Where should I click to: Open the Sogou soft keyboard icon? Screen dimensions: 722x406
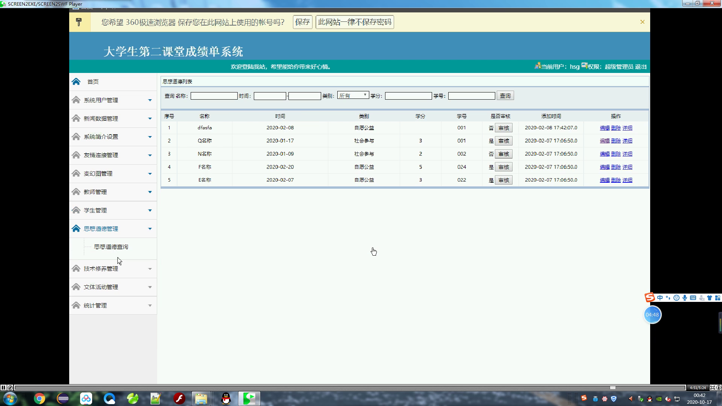click(693, 298)
